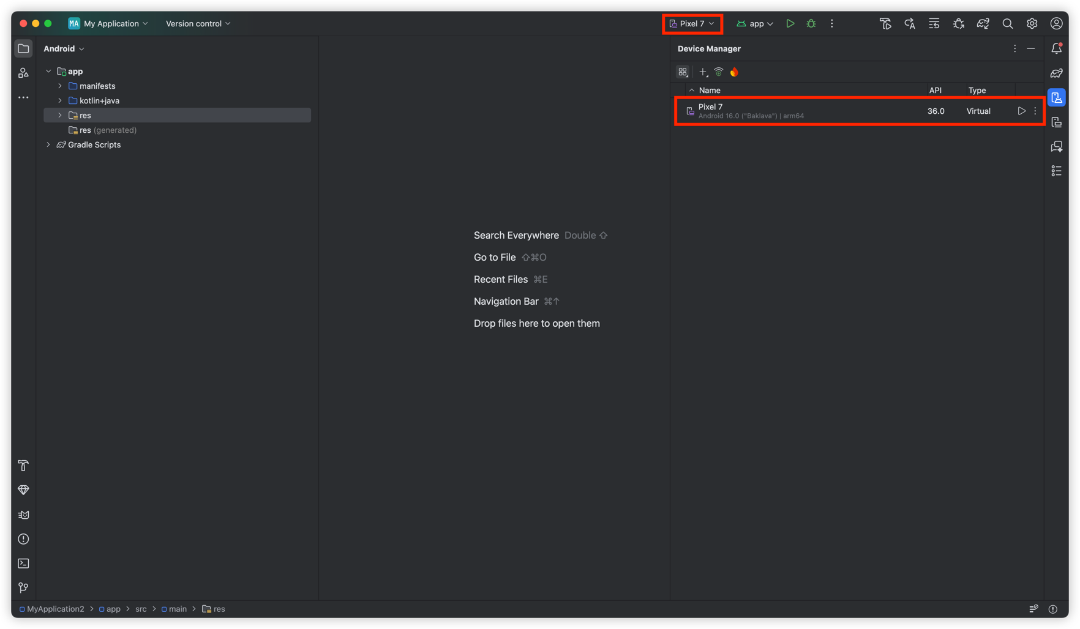Screen dimensions: 1080x629
Task: Start the Pixel 7 virtual device
Action: point(1021,111)
